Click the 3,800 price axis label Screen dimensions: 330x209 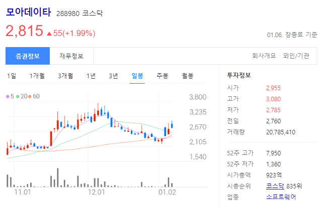tap(198, 97)
